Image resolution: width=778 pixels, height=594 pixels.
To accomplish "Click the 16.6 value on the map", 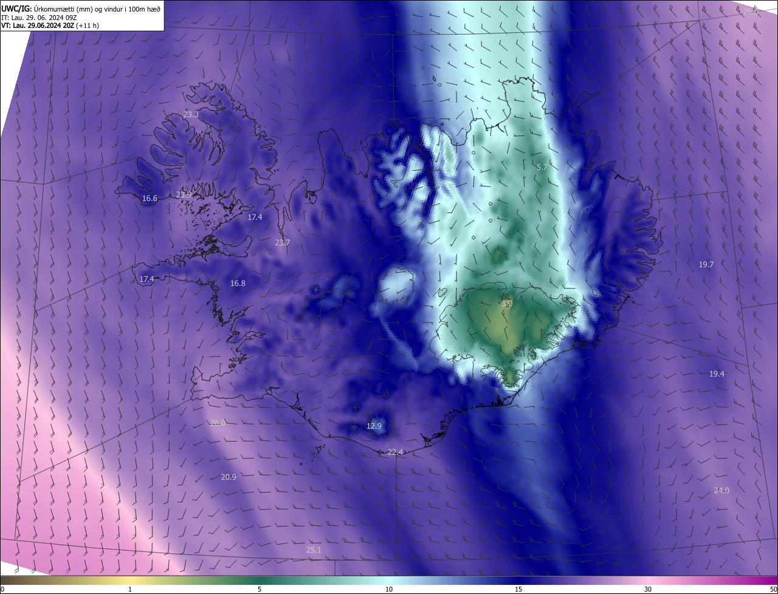I will coord(150,199).
